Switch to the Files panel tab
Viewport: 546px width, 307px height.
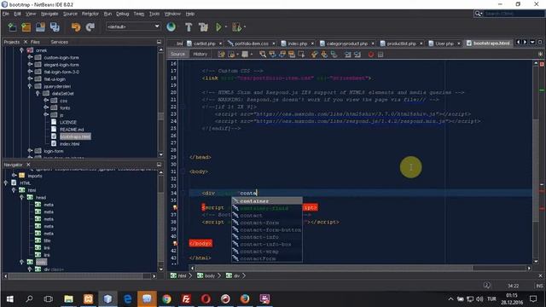pyautogui.click(x=35, y=42)
